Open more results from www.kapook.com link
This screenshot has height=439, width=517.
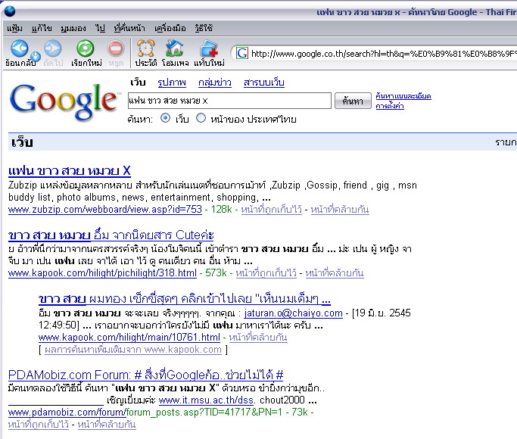pyautogui.click(x=133, y=350)
